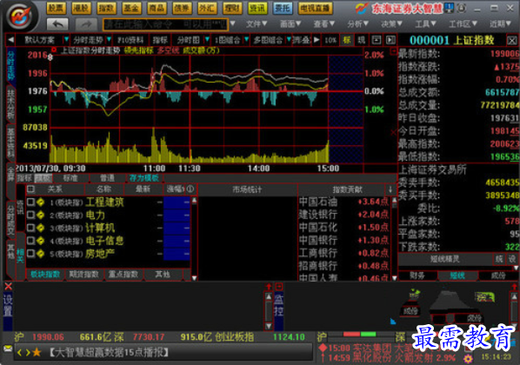Open the 分析 analysis menu
The height and width of the screenshot is (365, 520).
click(358, 23)
